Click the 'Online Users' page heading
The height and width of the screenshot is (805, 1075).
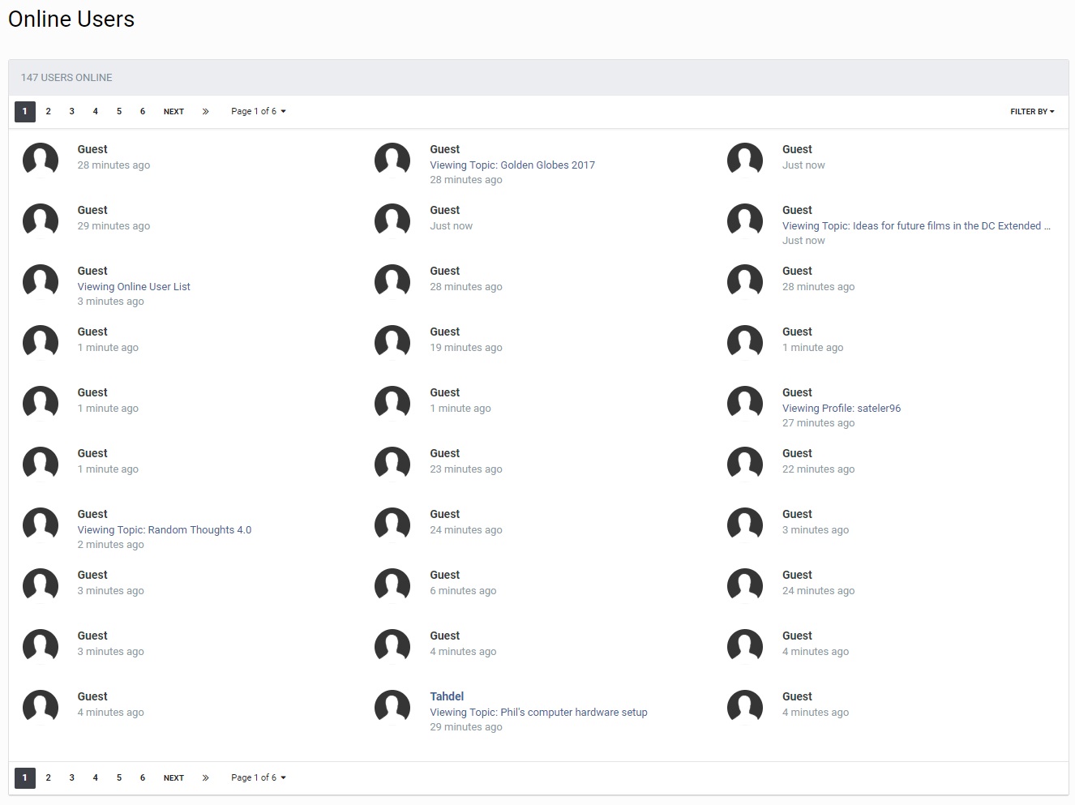pyautogui.click(x=71, y=19)
